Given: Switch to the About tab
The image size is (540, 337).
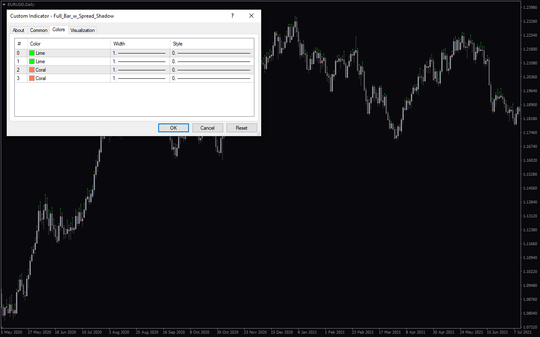Looking at the screenshot, I should pos(19,30).
